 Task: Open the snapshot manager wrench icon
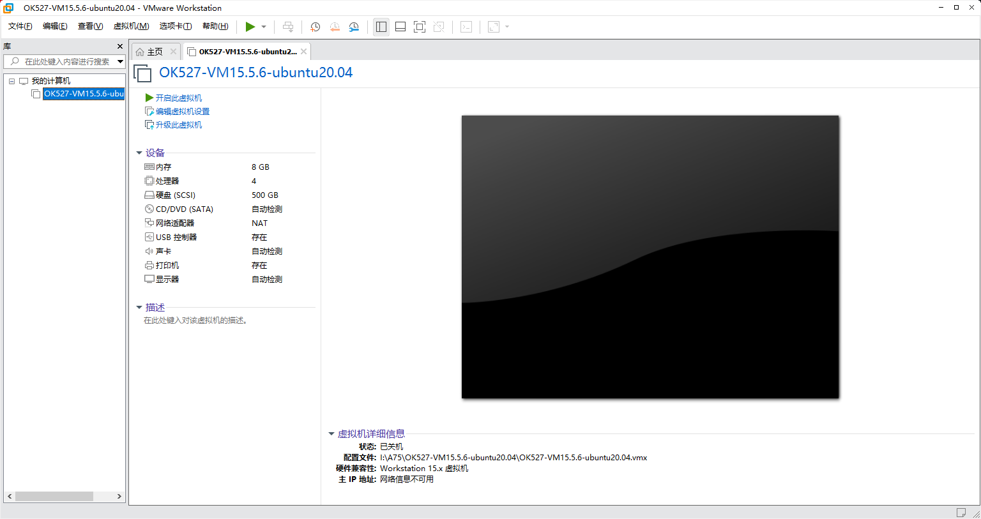[354, 27]
